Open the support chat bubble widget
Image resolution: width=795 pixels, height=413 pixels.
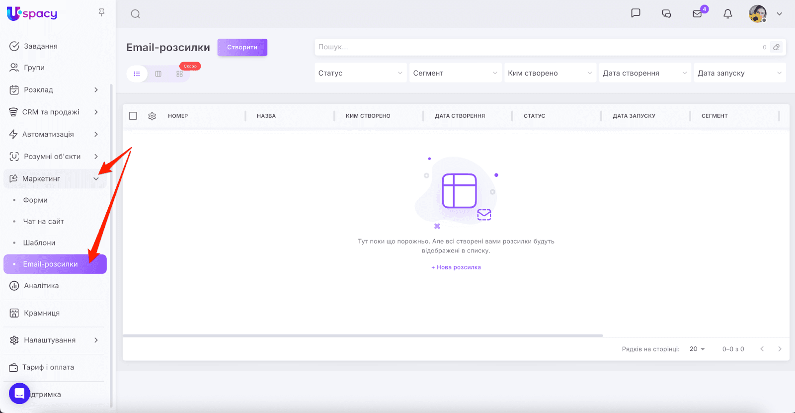[x=19, y=394]
